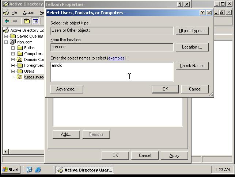The width and height of the screenshot is (235, 177).
Task: Open the Start menu
Action: click(x=11, y=170)
